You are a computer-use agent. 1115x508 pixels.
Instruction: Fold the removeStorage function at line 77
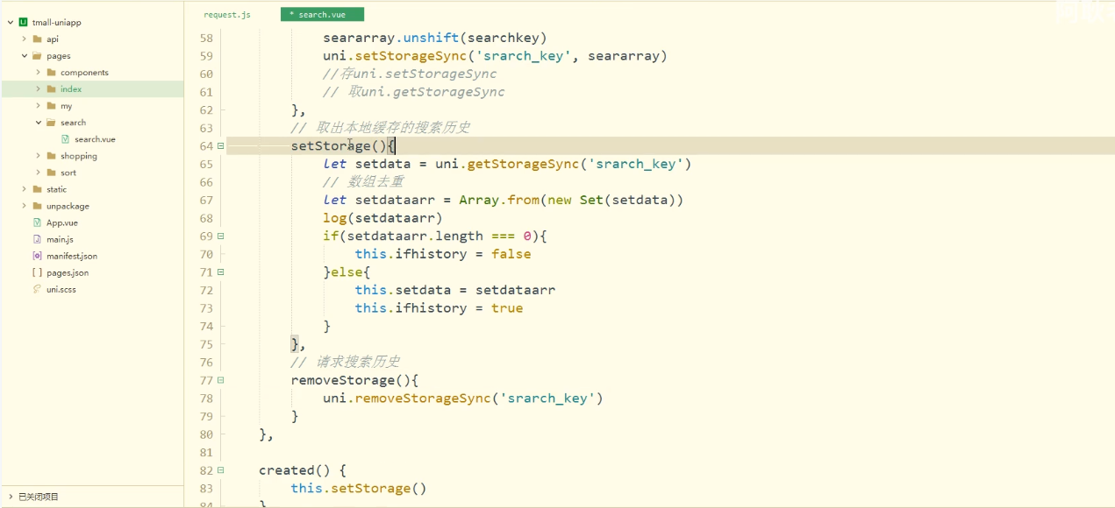(x=220, y=380)
